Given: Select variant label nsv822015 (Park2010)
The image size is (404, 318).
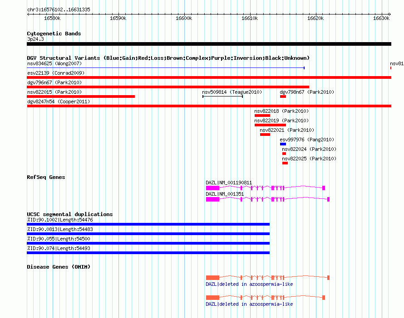Looking at the screenshot, I should point(54,92).
